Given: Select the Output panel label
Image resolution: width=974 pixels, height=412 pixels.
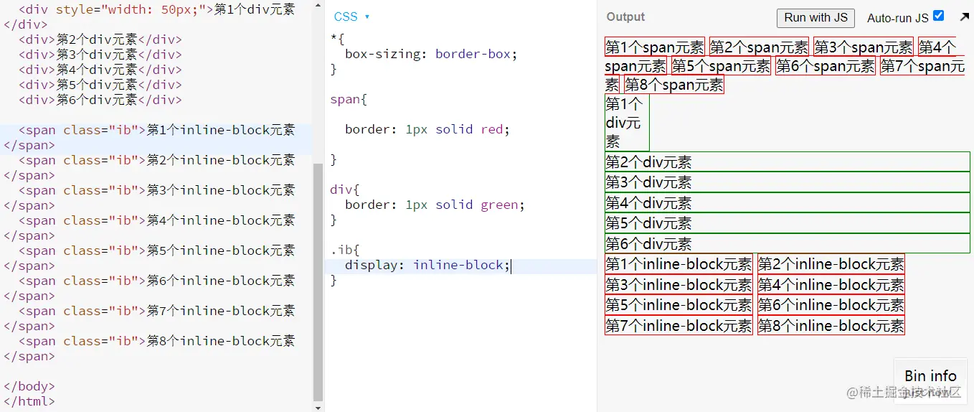Looking at the screenshot, I should [625, 17].
